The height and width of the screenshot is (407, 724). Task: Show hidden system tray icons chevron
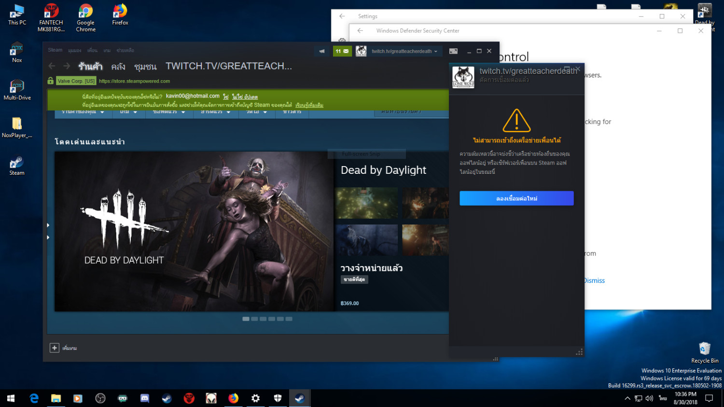627,398
